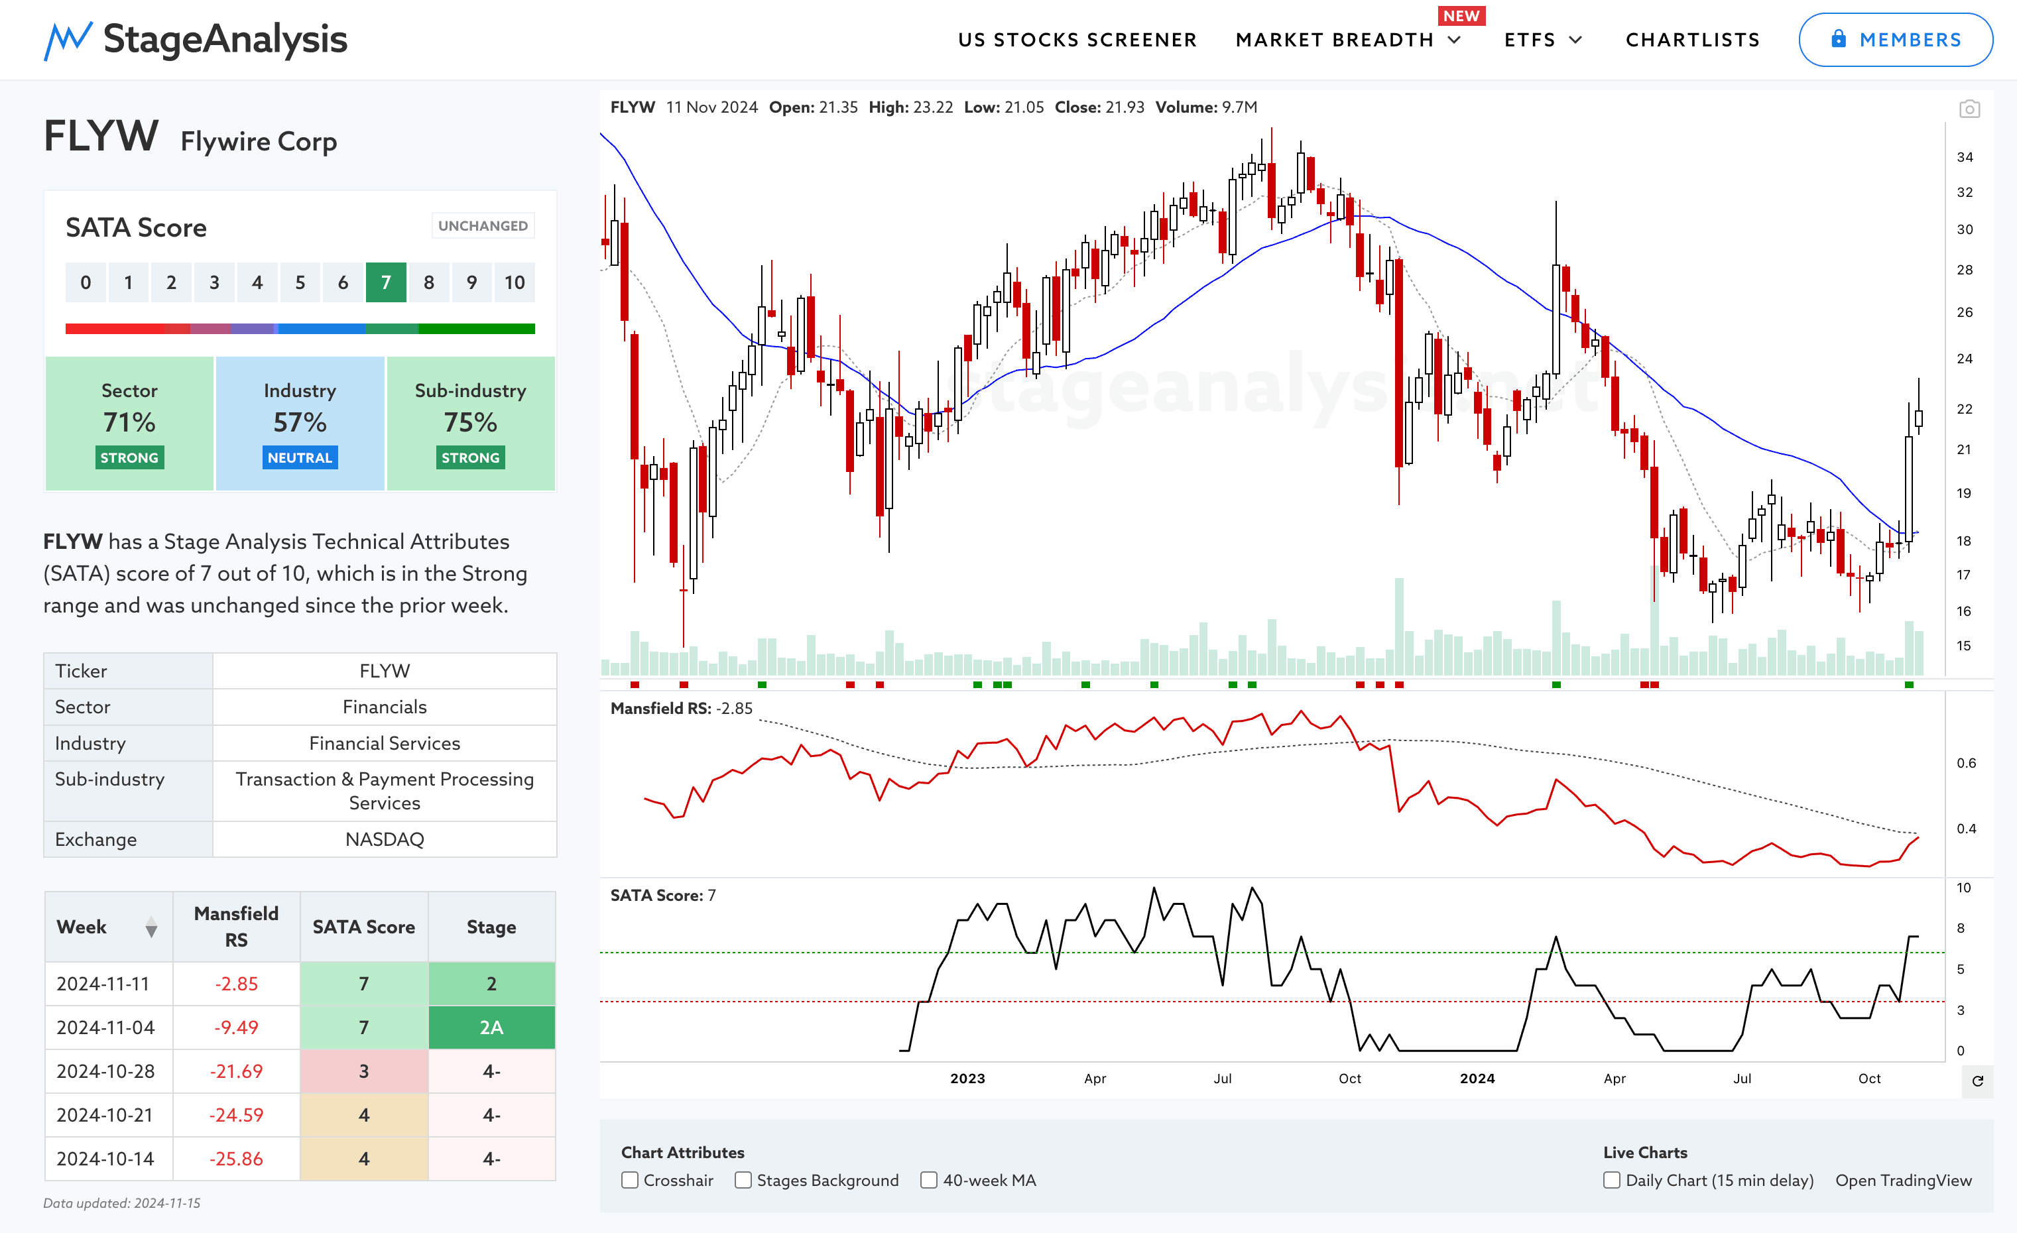Sort the table by Week column arrow
The width and height of the screenshot is (2017, 1233).
(x=151, y=927)
